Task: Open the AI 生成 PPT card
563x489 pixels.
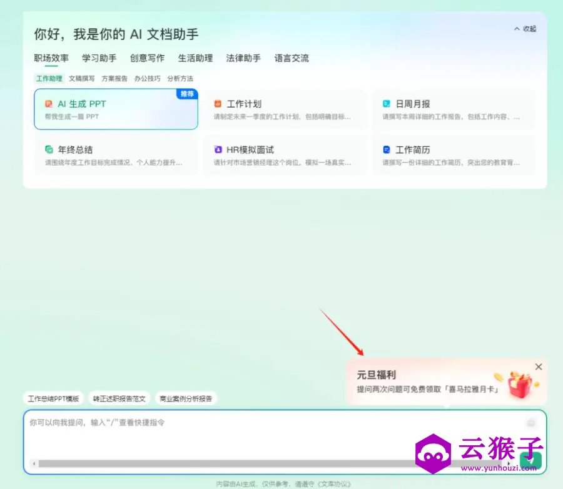Action: pyautogui.click(x=116, y=109)
